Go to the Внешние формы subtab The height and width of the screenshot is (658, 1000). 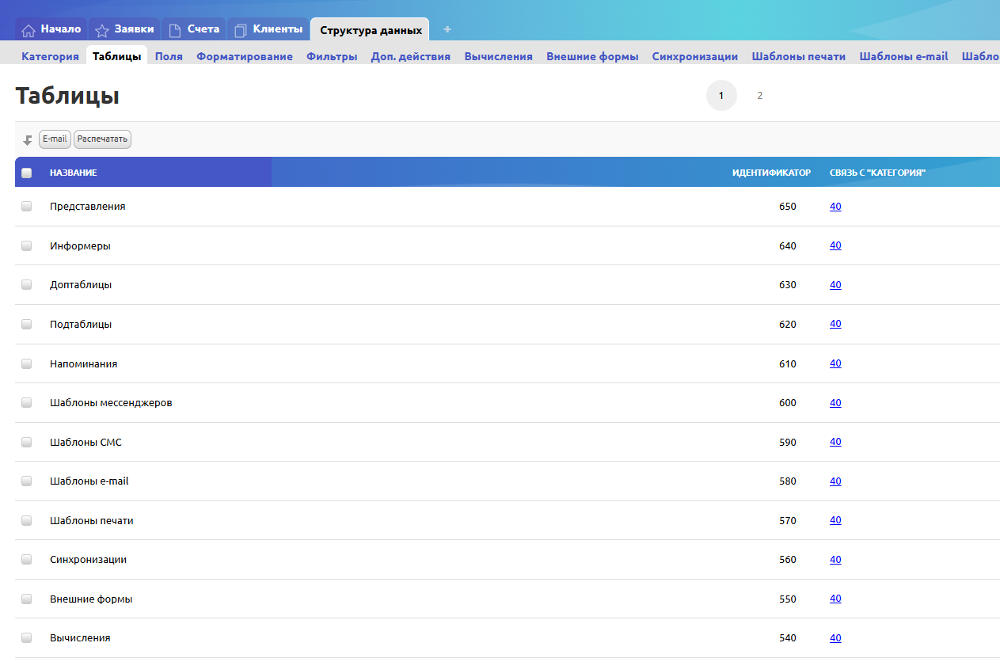[592, 56]
